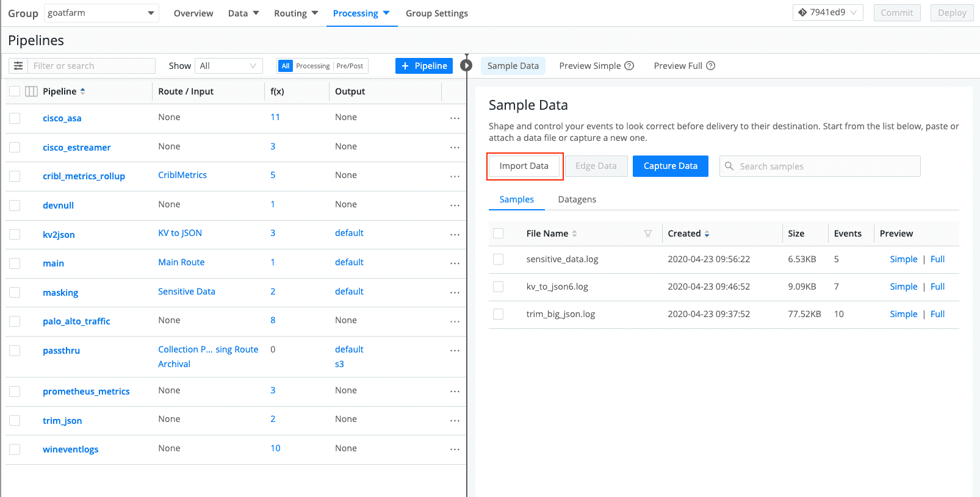Click the column layout icon in Pipeline header
Screen dimensions: 980x497
pos(31,91)
